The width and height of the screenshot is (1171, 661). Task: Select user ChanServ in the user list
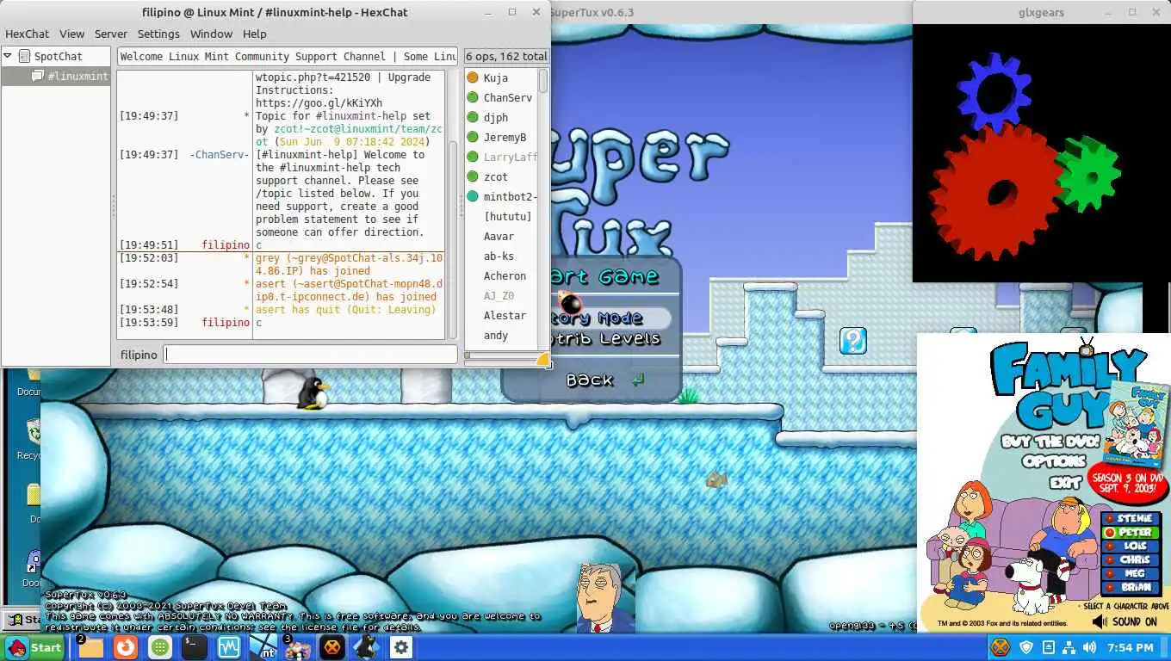point(501,97)
